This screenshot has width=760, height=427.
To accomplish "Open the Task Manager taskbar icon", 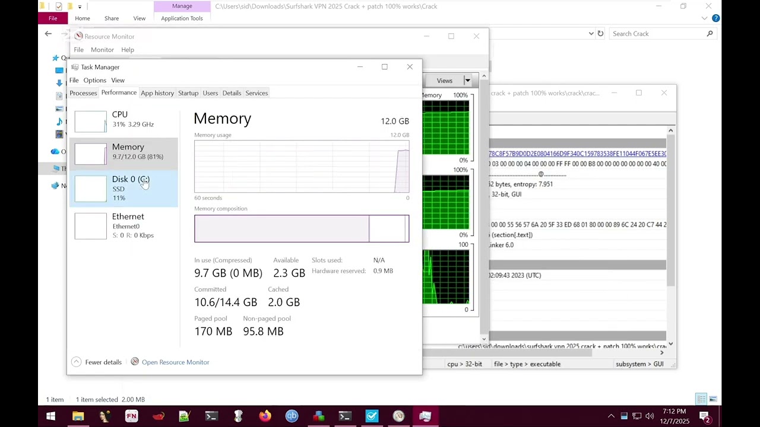I will 425,416.
